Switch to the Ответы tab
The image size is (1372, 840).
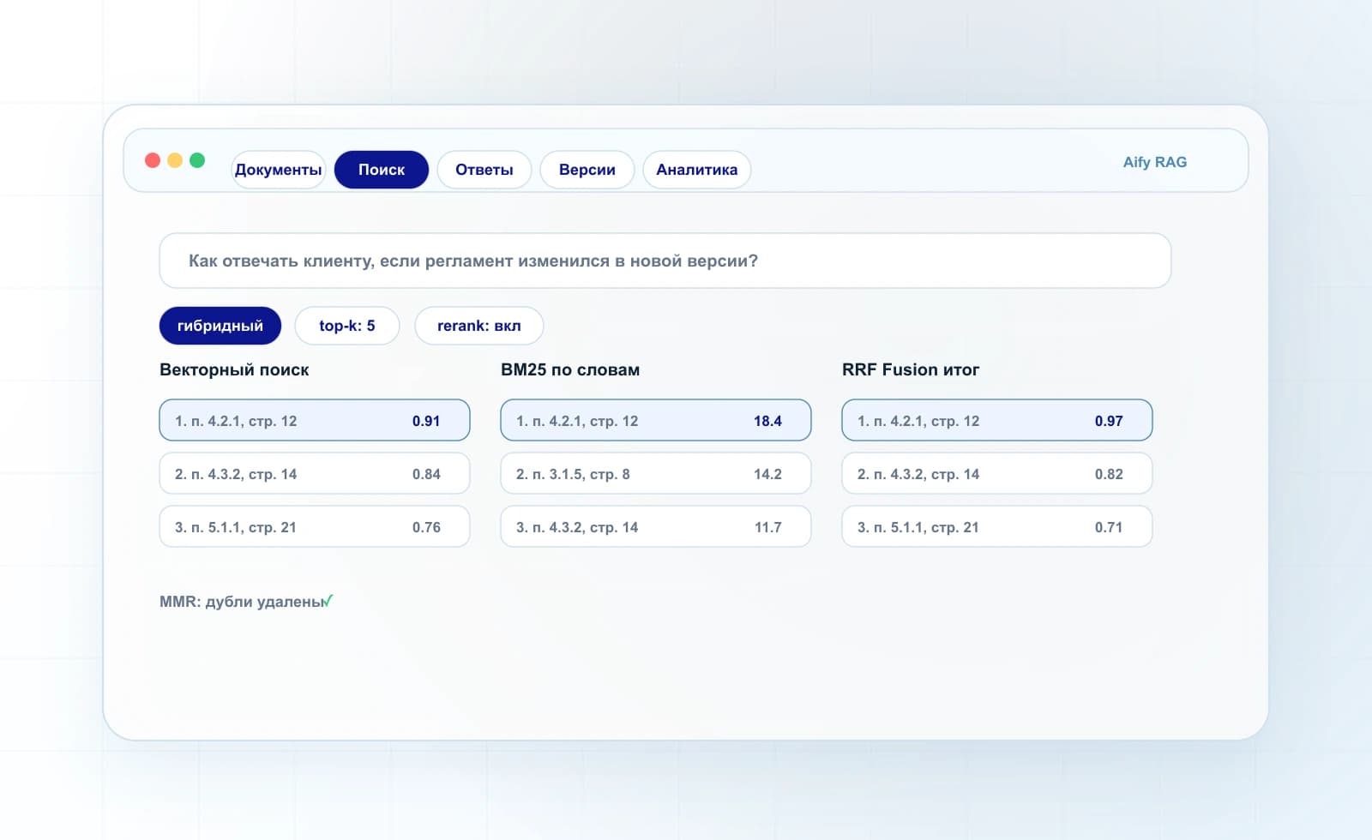coord(484,170)
